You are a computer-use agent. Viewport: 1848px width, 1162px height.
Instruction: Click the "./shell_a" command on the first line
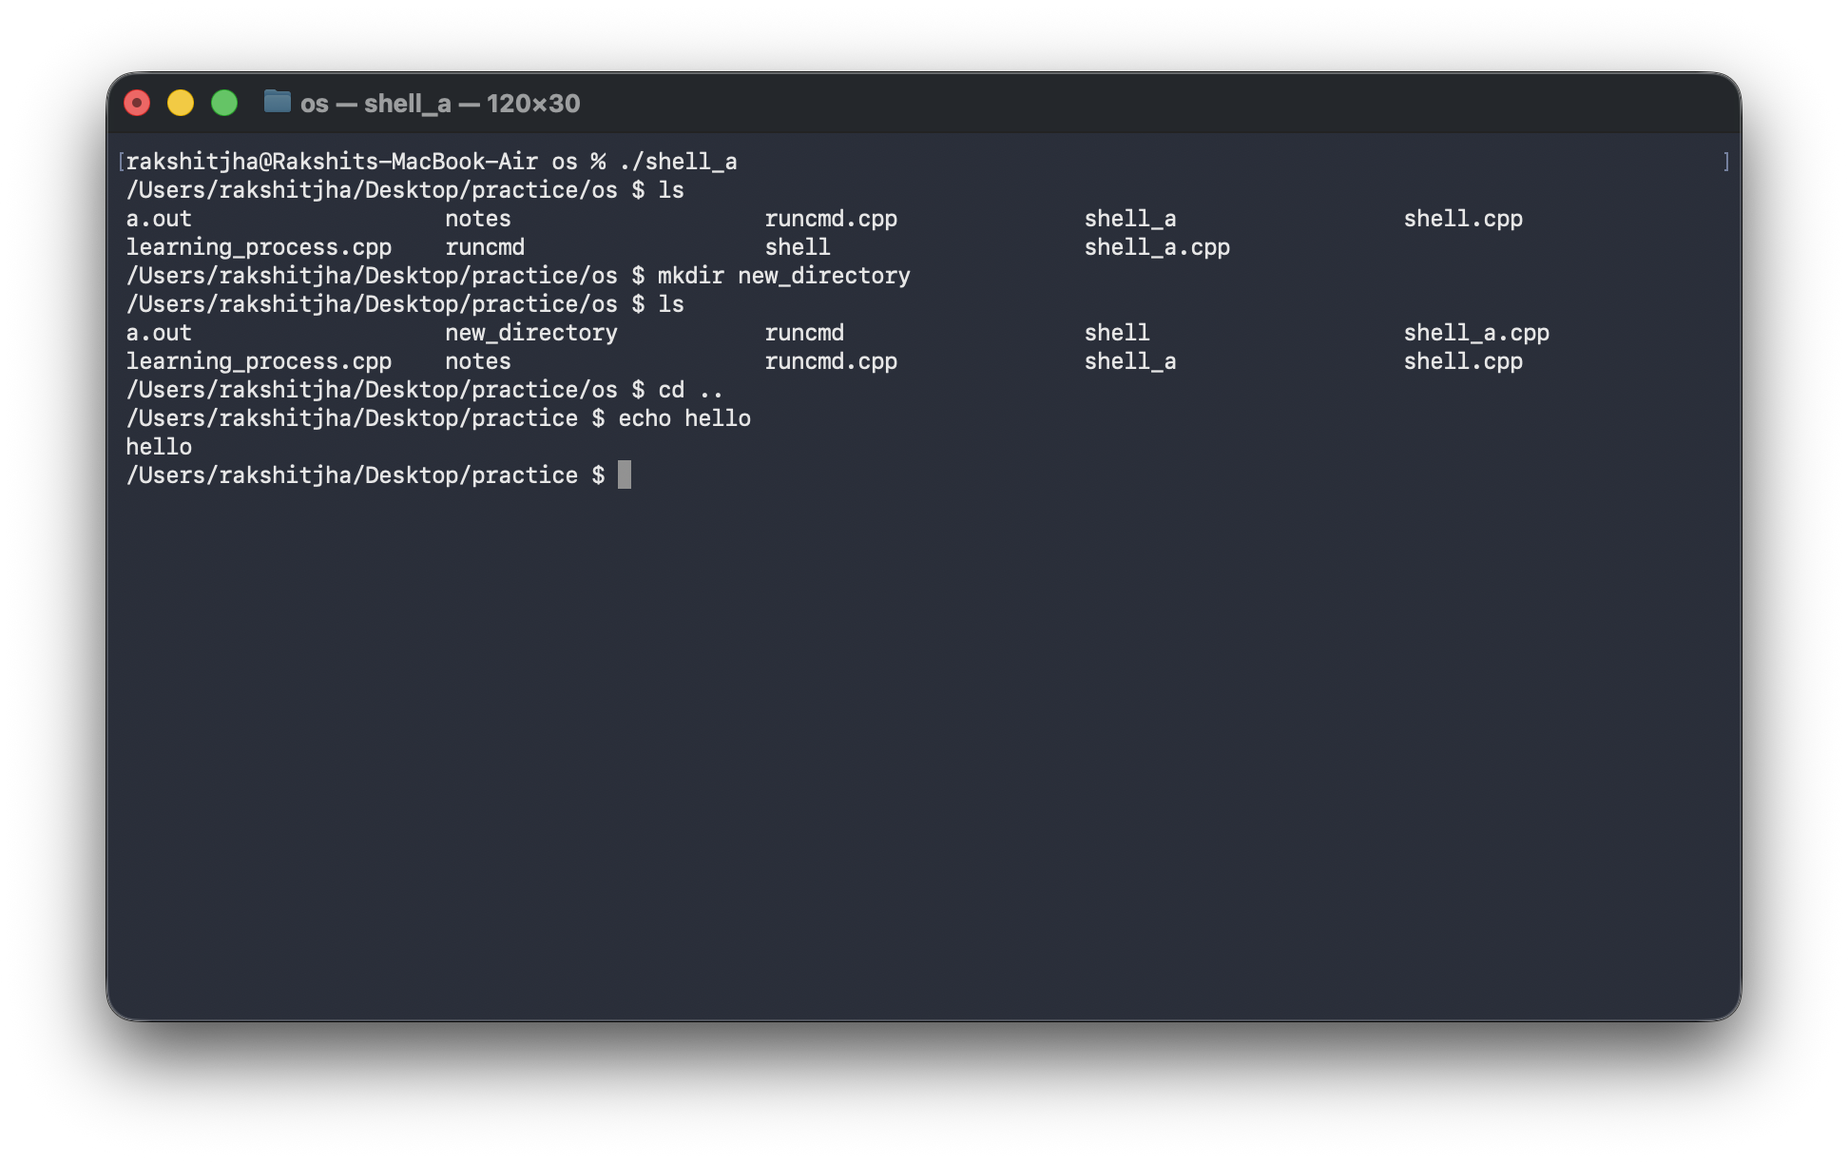(678, 162)
